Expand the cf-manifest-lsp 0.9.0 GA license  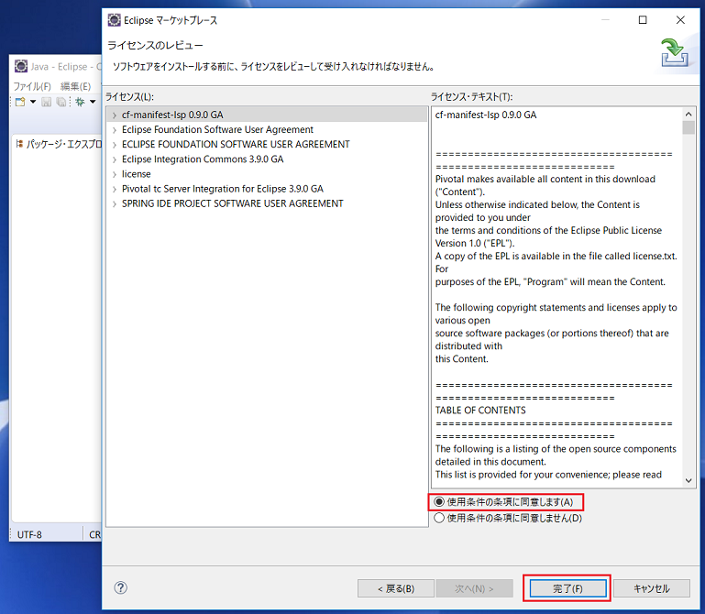pos(115,115)
